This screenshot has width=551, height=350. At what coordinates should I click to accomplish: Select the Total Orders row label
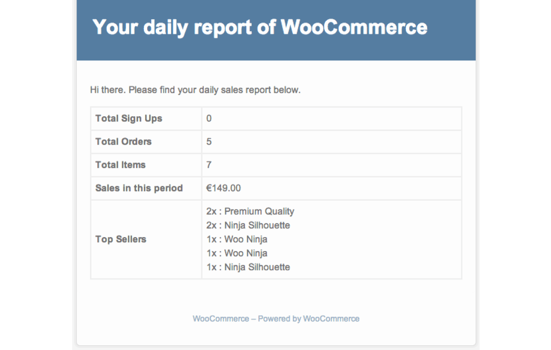click(x=123, y=142)
